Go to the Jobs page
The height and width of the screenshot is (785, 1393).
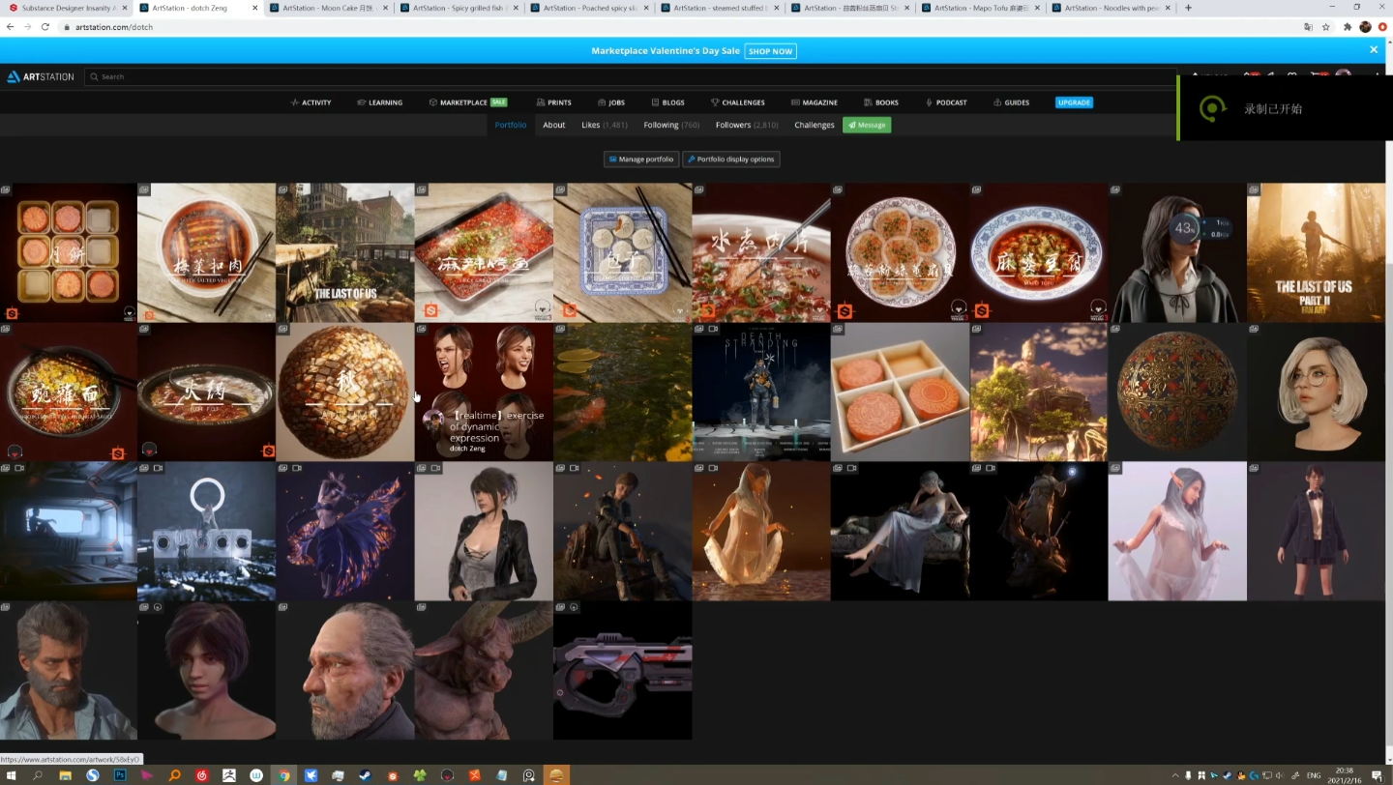tap(611, 102)
